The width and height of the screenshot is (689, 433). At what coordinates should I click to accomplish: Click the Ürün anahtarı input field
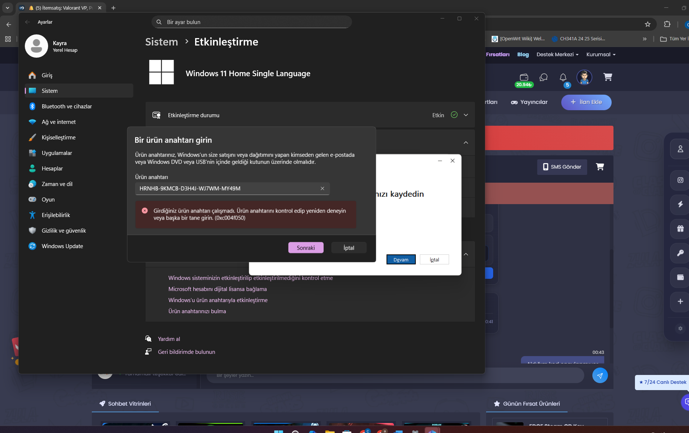tap(232, 189)
